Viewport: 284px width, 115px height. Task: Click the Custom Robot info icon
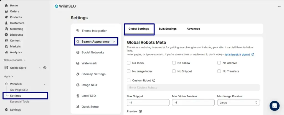[x=154, y=80]
